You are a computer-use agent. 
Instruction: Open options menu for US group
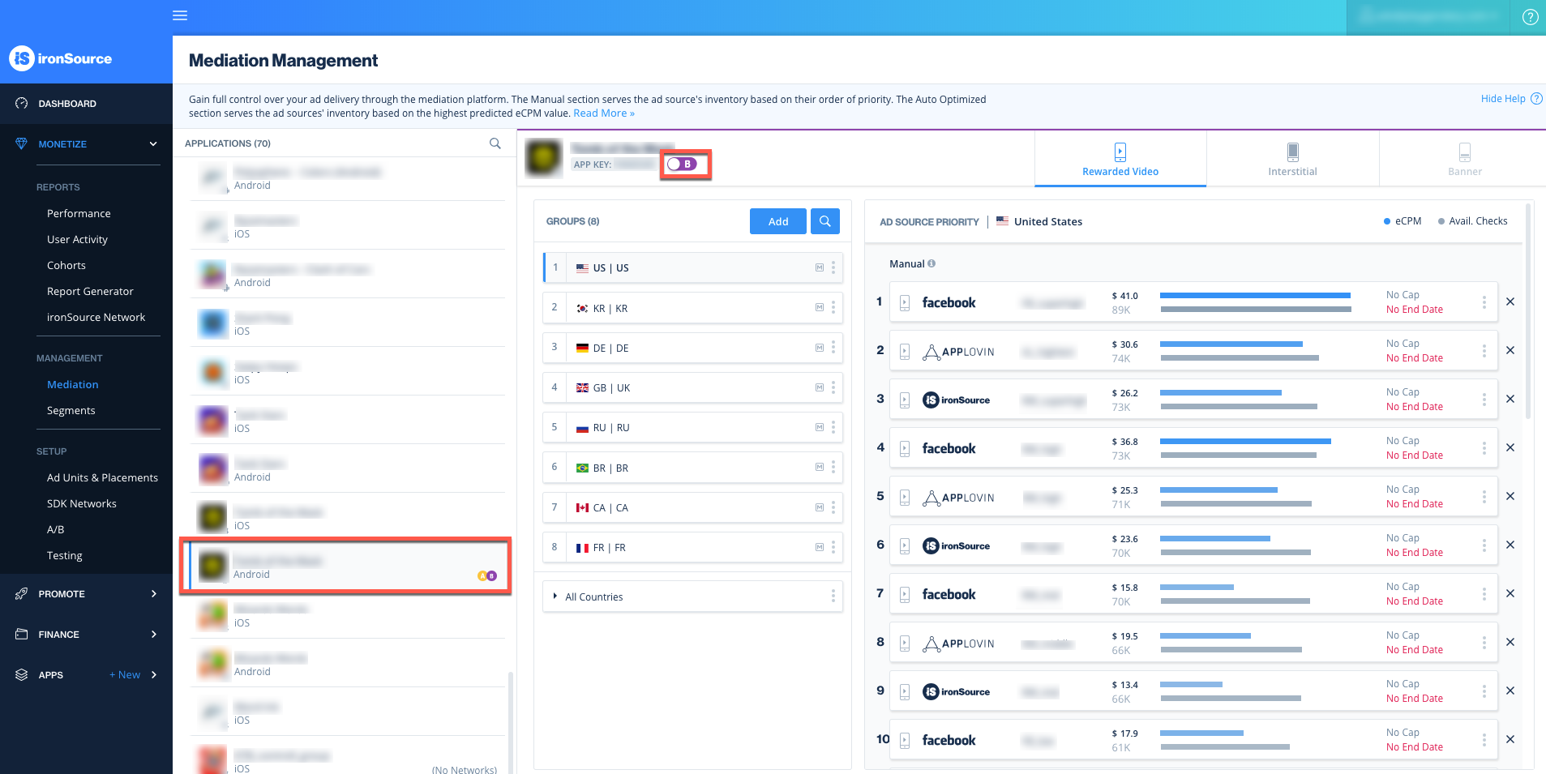[x=833, y=267]
